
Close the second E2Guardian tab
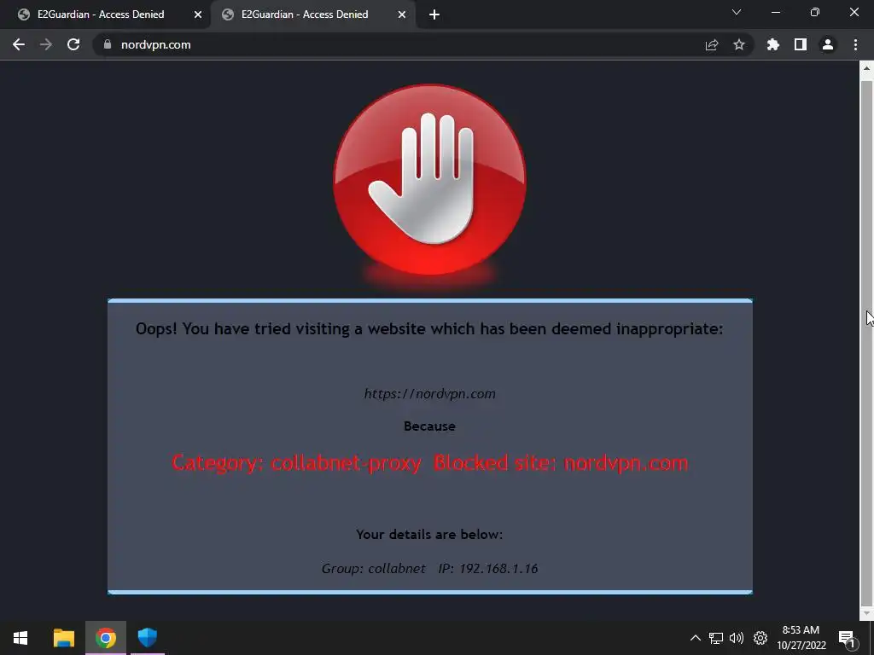point(402,14)
